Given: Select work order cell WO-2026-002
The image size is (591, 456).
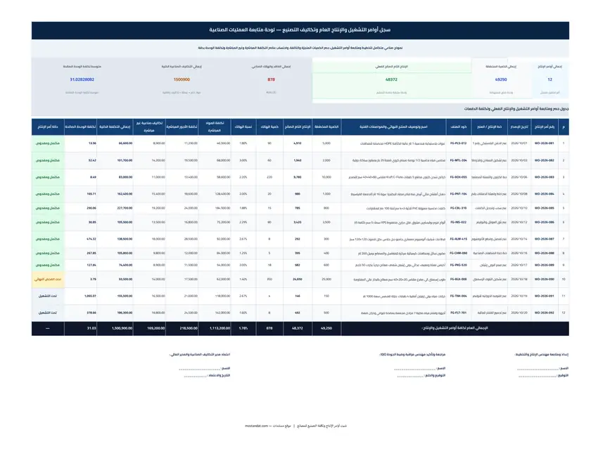Looking at the screenshot, I should (544, 160).
